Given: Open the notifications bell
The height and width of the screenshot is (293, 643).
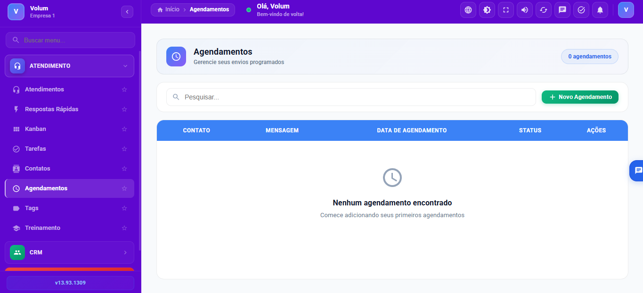Looking at the screenshot, I should coord(600,10).
